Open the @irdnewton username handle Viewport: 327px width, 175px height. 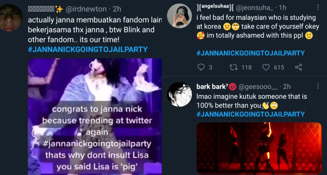click(x=86, y=9)
